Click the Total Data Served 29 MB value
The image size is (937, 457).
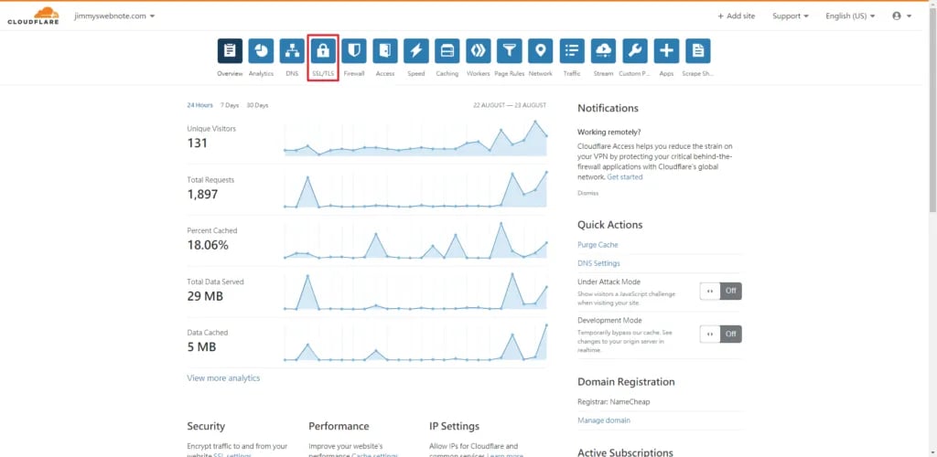tap(205, 296)
